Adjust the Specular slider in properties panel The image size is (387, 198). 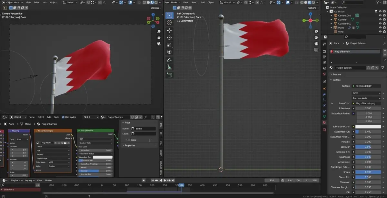pos(368,147)
